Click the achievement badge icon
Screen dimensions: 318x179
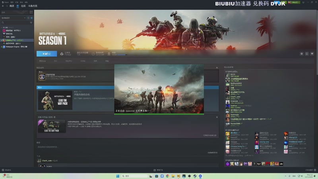pyautogui.click(x=42, y=77)
